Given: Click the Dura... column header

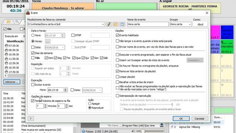Looking at the screenshot, I should point(218,117).
